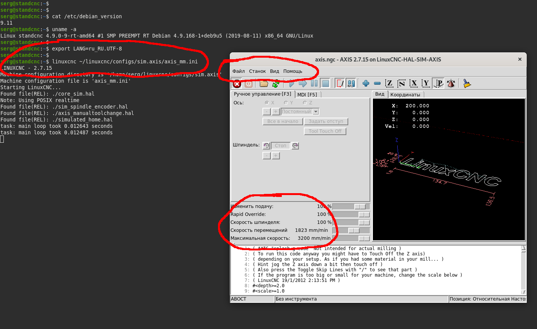Open the Постоянный jog increment dropdown

click(300, 112)
